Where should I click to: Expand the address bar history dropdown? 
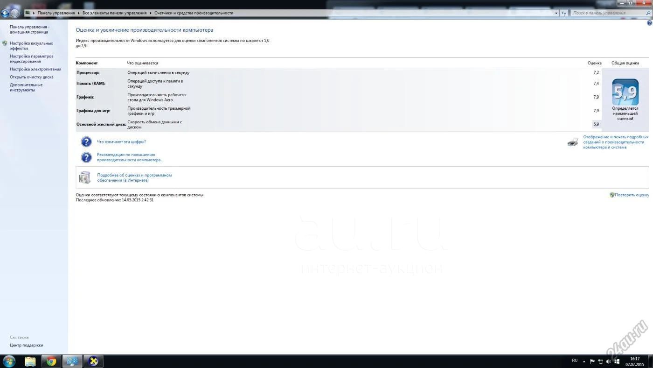click(556, 13)
